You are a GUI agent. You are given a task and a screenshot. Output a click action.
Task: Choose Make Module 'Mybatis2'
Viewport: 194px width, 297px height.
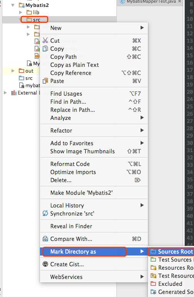click(x=94, y=193)
